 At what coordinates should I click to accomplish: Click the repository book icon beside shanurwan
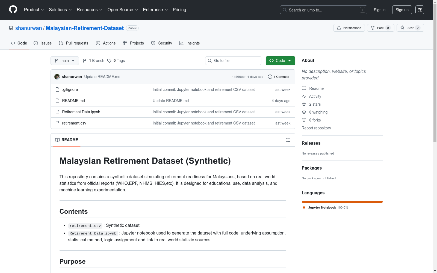pos(11,28)
